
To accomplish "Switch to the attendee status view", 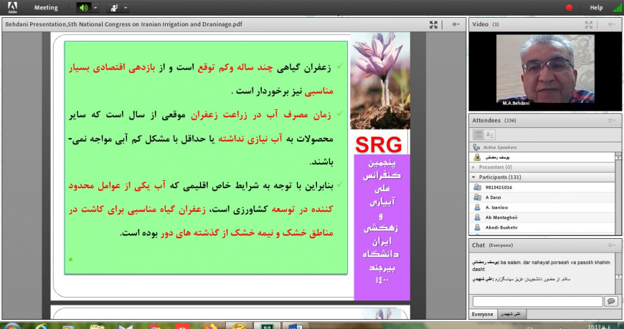I will (489, 134).
